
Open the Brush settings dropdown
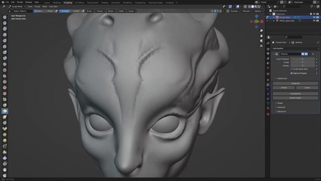tap(90, 11)
